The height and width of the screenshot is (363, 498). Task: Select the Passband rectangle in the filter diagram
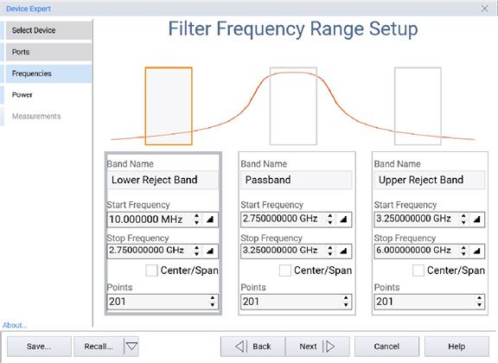click(x=293, y=106)
